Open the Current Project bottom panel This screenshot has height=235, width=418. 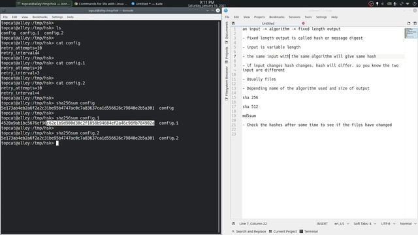283,232
